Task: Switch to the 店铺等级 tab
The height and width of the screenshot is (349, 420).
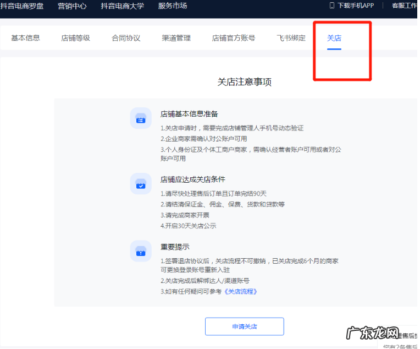Action: 75,38
